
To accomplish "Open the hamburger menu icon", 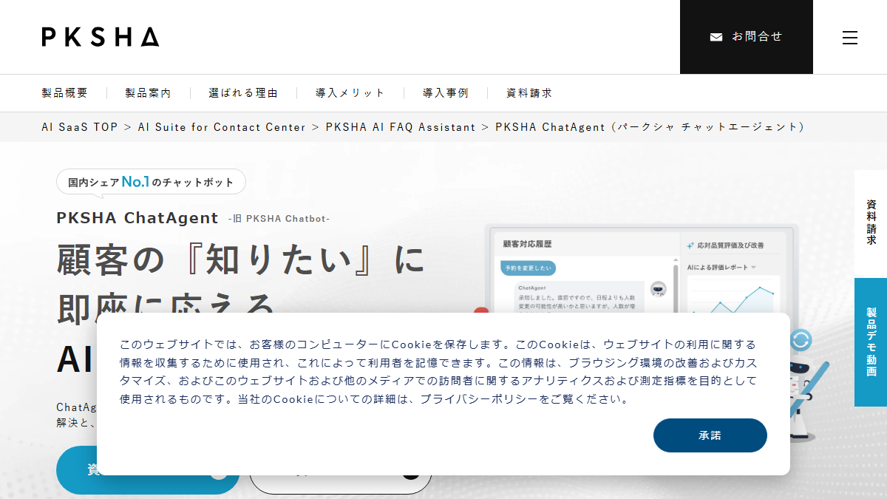I will (x=850, y=37).
